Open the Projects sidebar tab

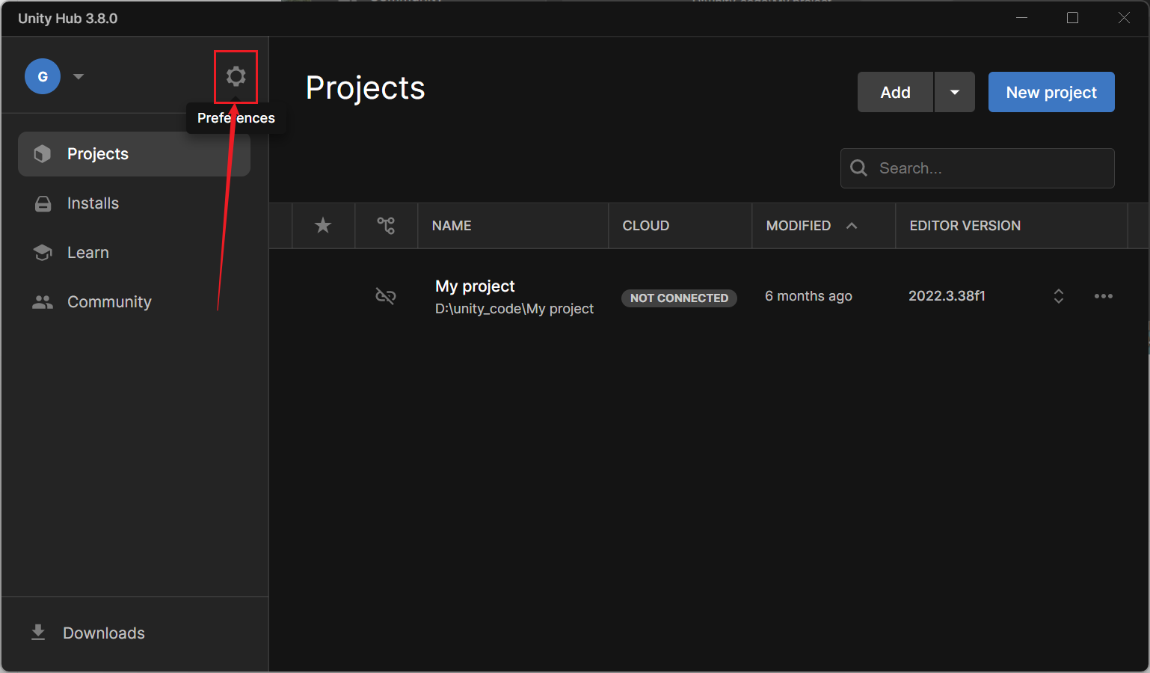click(134, 154)
